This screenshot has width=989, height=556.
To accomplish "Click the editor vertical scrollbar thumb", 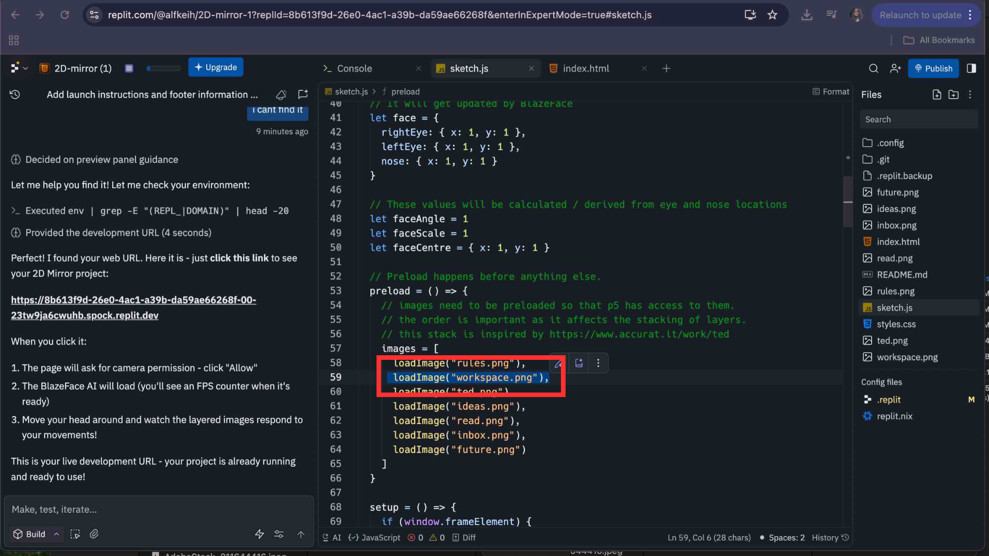I will point(847,202).
